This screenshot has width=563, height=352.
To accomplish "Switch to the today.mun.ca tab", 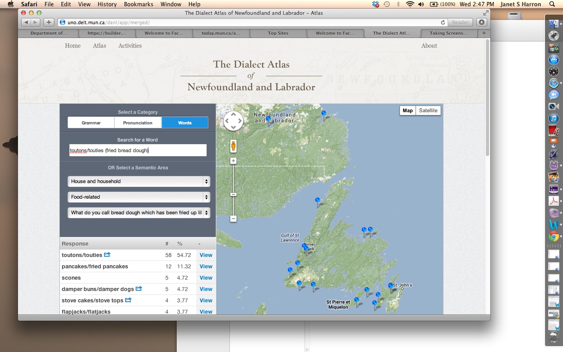I will pyautogui.click(x=221, y=33).
